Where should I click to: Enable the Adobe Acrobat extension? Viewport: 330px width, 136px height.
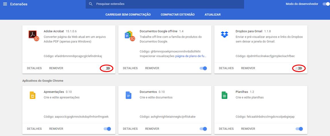pyautogui.click(x=106, y=68)
